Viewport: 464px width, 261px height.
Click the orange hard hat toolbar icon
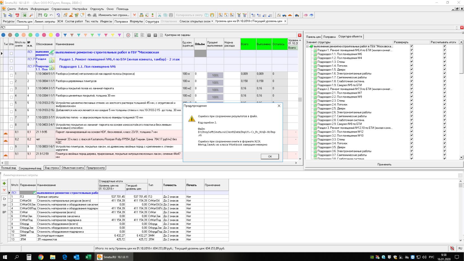[290, 15]
